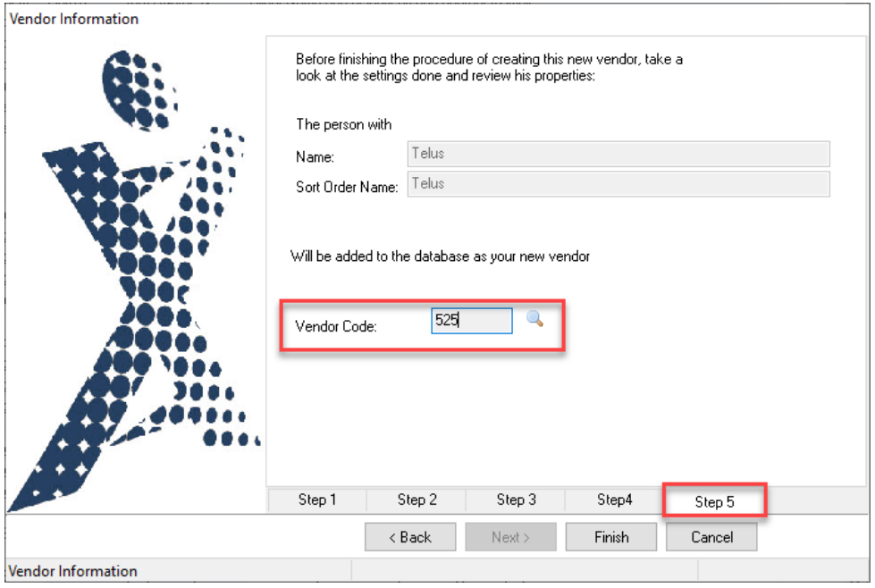The width and height of the screenshot is (875, 588).
Task: Click the 'Sort Order Name:' label
Action: point(347,187)
